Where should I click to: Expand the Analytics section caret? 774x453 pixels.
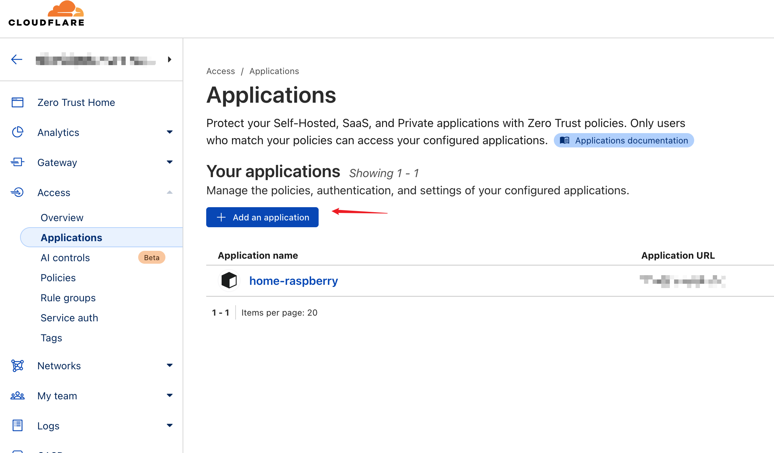pyautogui.click(x=170, y=132)
